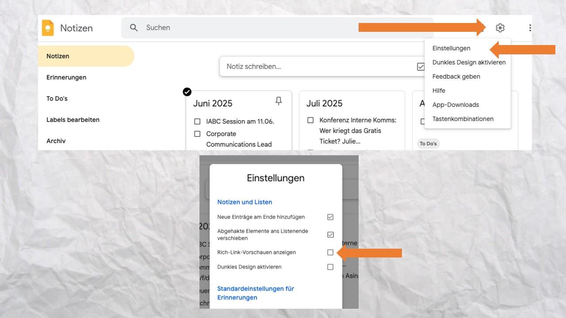Enable Rich-Link-Vorschauen anzeigen checkbox
Viewport: 566px width, 318px height.
tap(330, 253)
